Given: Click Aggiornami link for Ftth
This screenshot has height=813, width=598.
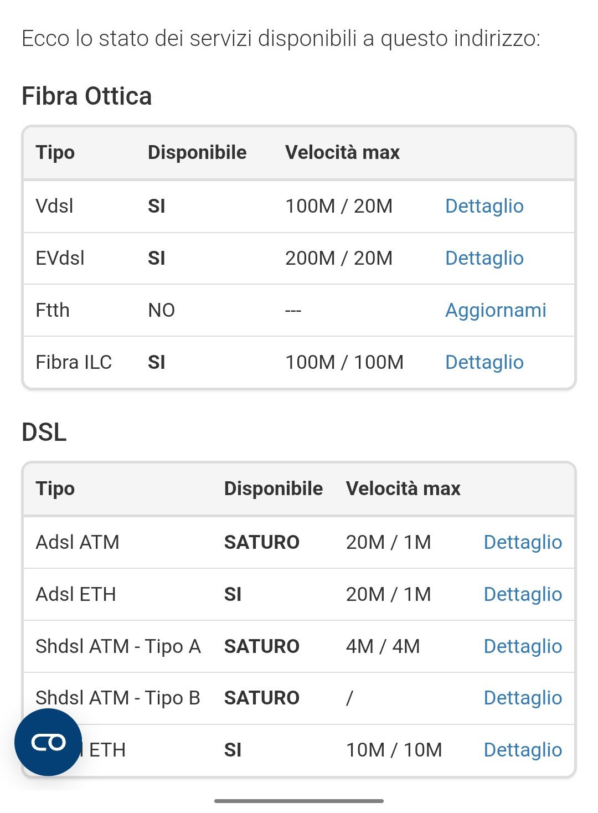Looking at the screenshot, I should (496, 310).
